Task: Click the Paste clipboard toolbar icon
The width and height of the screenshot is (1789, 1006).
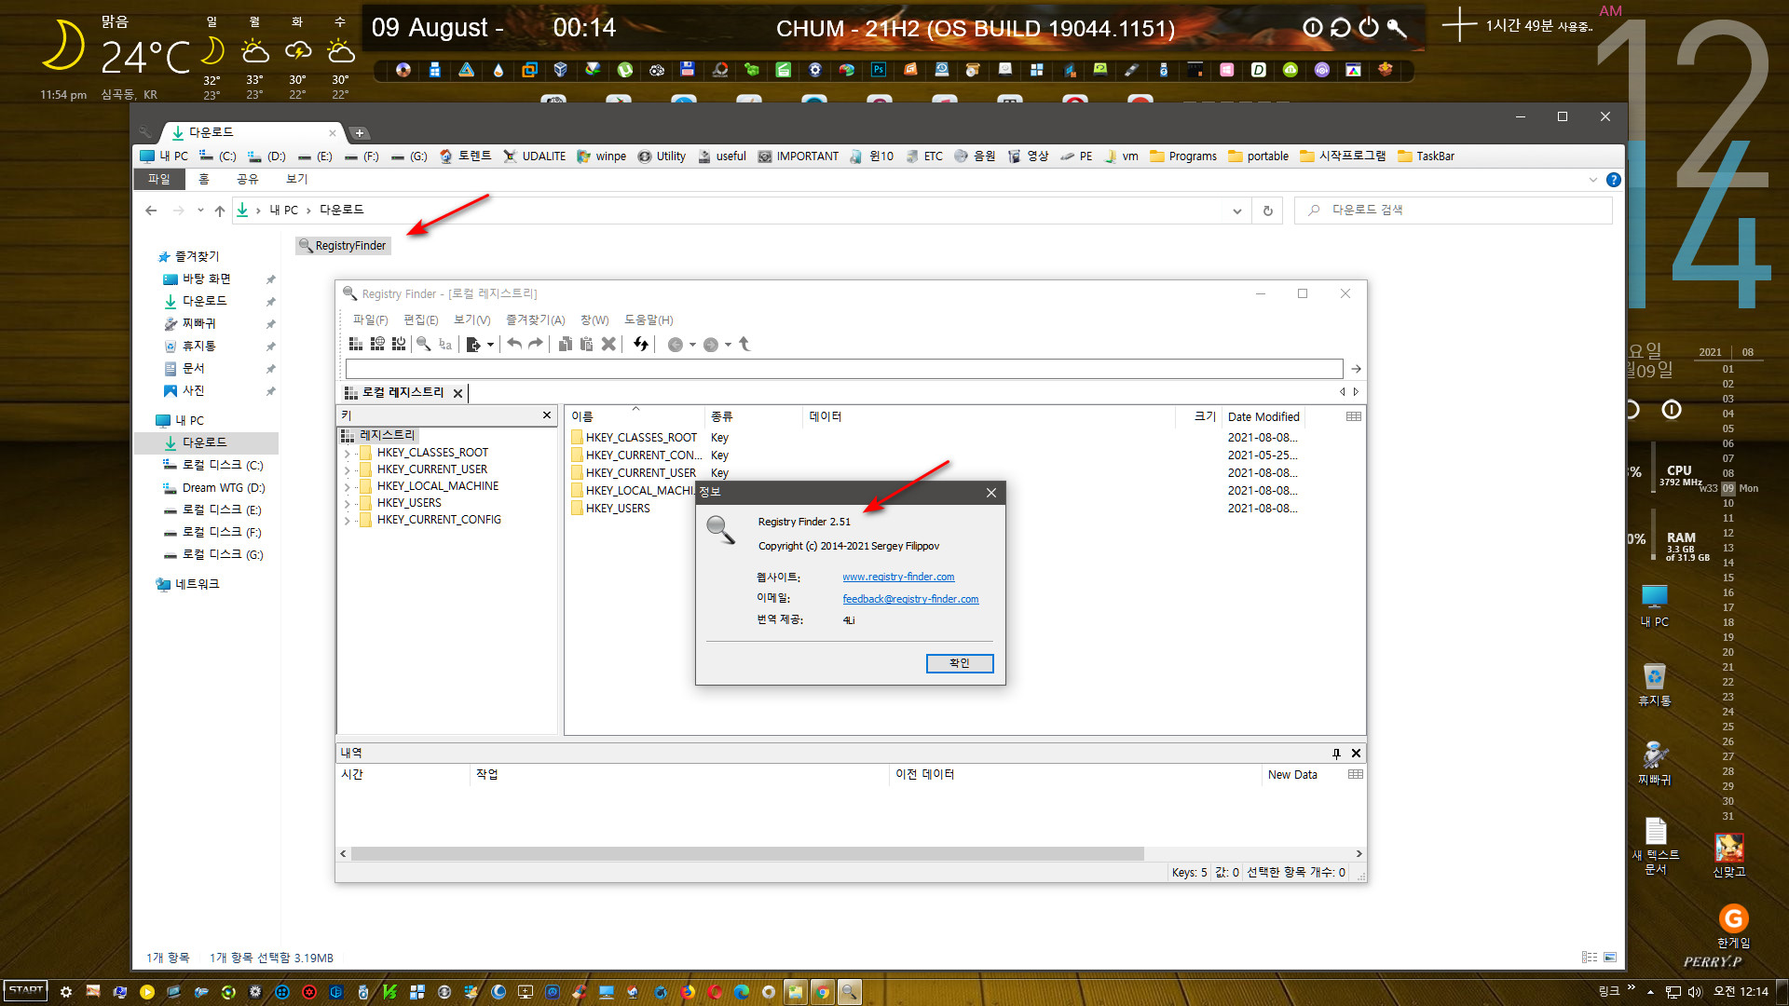Action: (586, 345)
